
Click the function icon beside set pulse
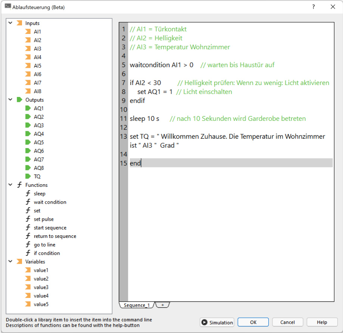(28, 219)
